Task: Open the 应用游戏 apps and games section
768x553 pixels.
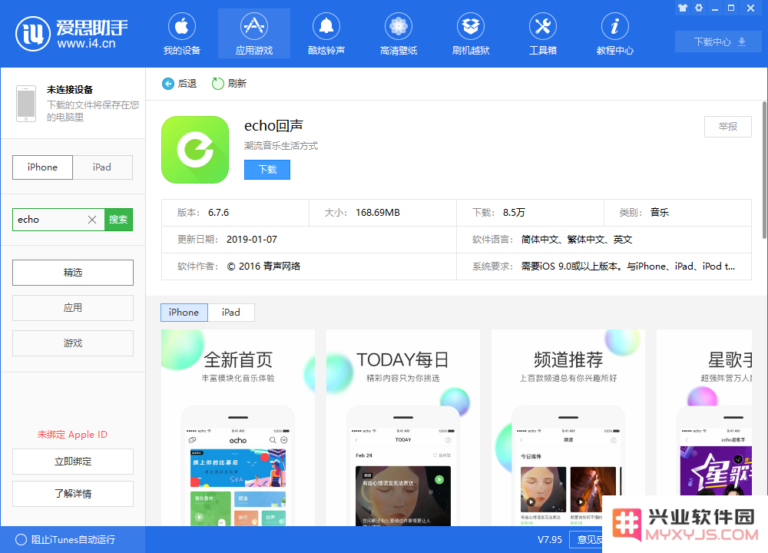Action: pos(253,34)
